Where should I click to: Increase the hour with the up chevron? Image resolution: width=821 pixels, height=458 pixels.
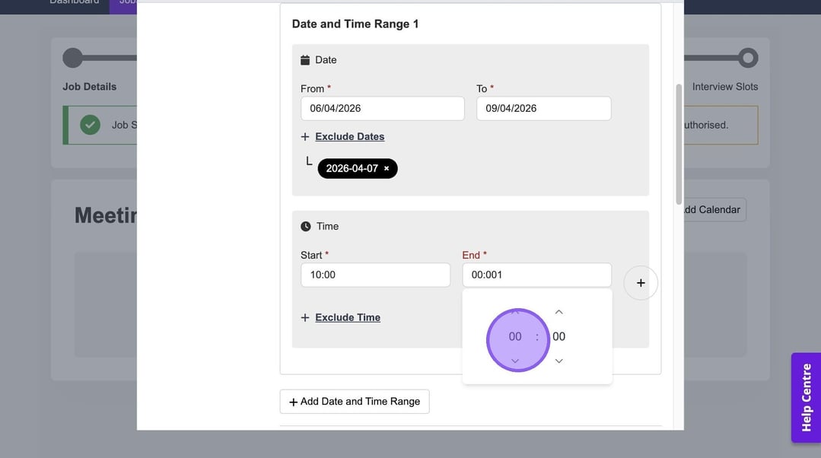click(x=515, y=312)
